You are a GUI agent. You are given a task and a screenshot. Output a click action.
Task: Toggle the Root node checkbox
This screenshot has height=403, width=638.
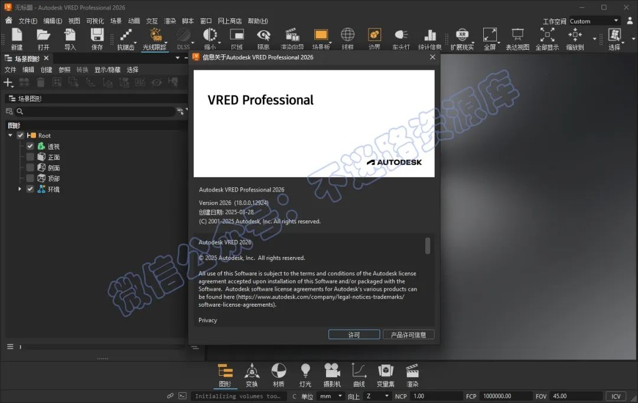tap(20, 135)
